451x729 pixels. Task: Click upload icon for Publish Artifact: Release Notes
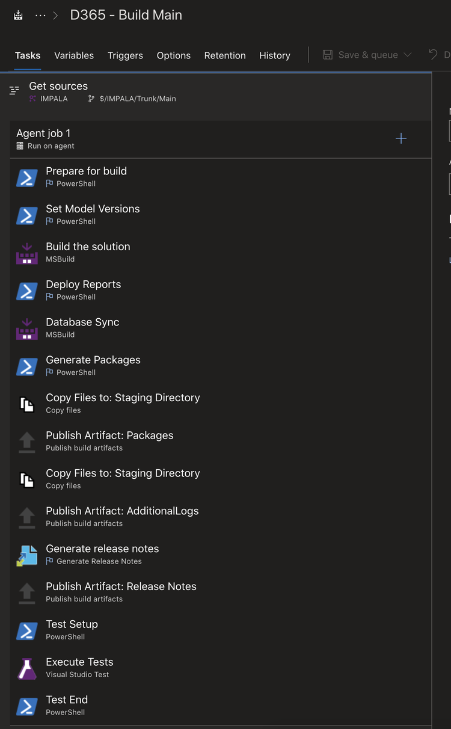coord(27,593)
